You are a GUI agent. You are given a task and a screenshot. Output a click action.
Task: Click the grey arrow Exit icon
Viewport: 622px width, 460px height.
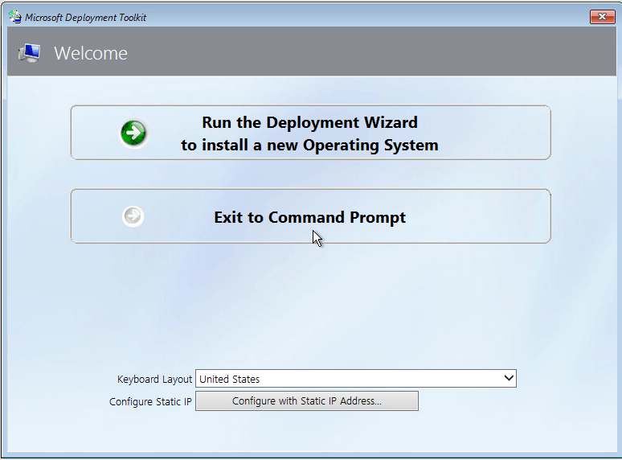(133, 216)
